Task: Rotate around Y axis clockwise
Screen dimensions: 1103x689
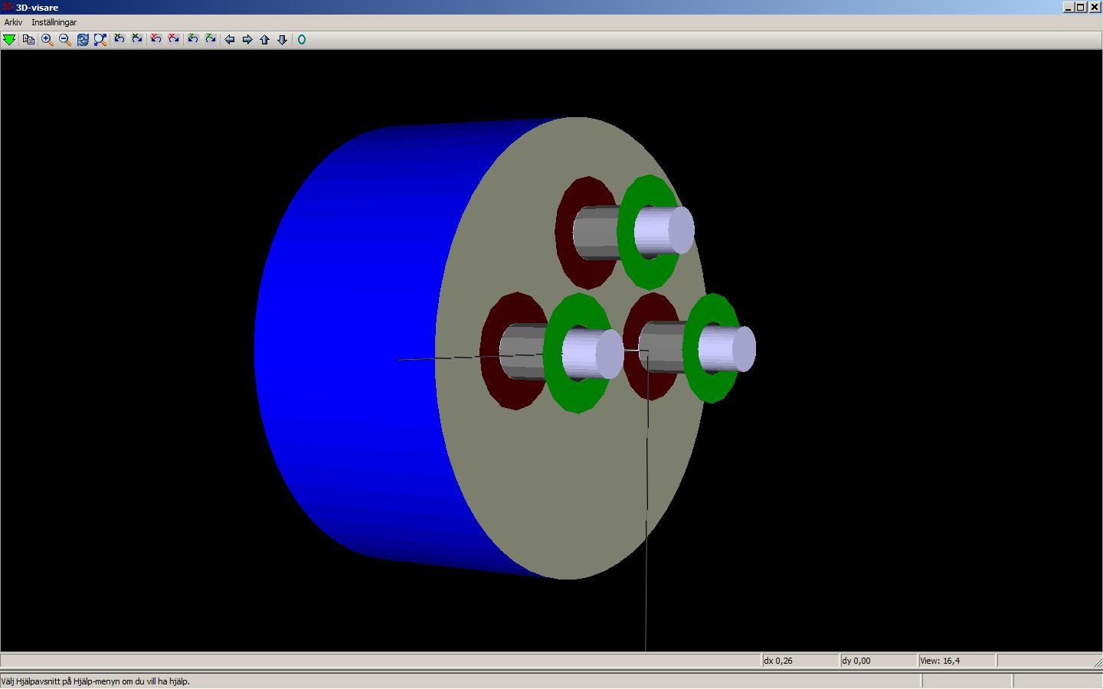Action: (174, 39)
